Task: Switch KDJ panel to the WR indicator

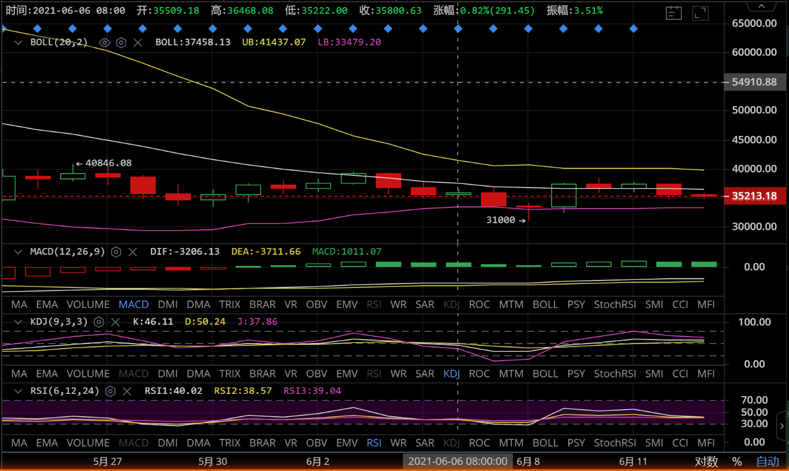Action: pos(398,373)
